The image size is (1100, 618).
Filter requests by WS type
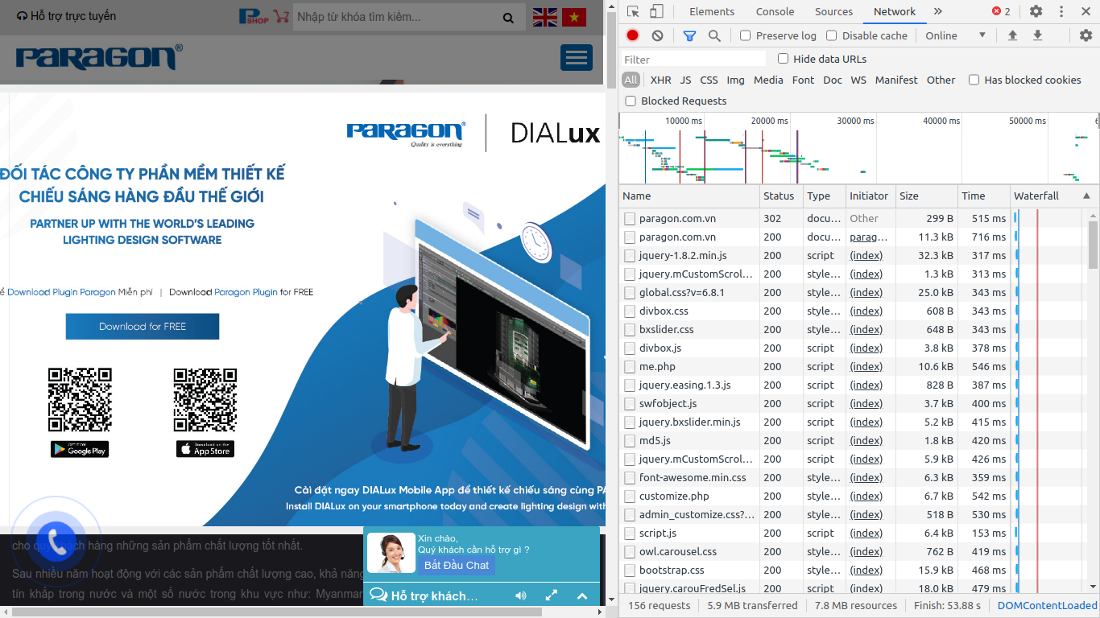[x=858, y=80]
